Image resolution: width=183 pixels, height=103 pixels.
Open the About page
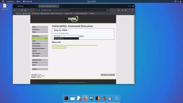(x=40, y=65)
